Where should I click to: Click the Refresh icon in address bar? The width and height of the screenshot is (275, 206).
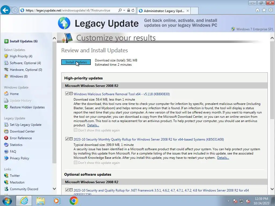(133, 10)
